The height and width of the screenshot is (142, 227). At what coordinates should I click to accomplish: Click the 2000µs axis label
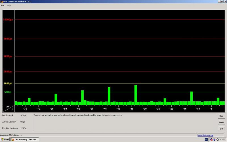8,72
